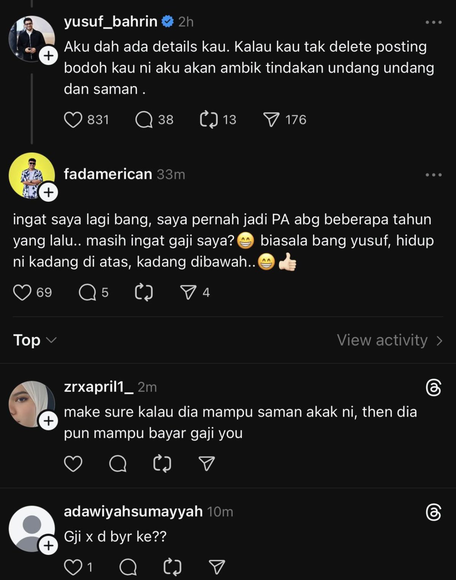Reply to zrxapril1_'s comment
This screenshot has width=456, height=580.
(118, 464)
